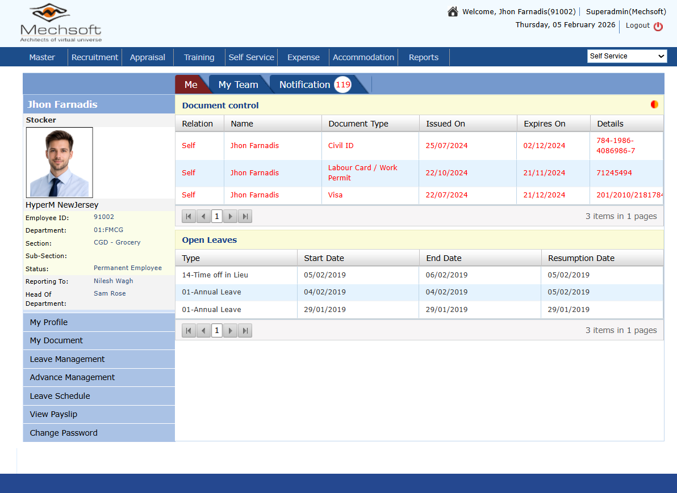The height and width of the screenshot is (493, 677).
Task: Open View Payslip in sidebar
Action: (x=99, y=415)
